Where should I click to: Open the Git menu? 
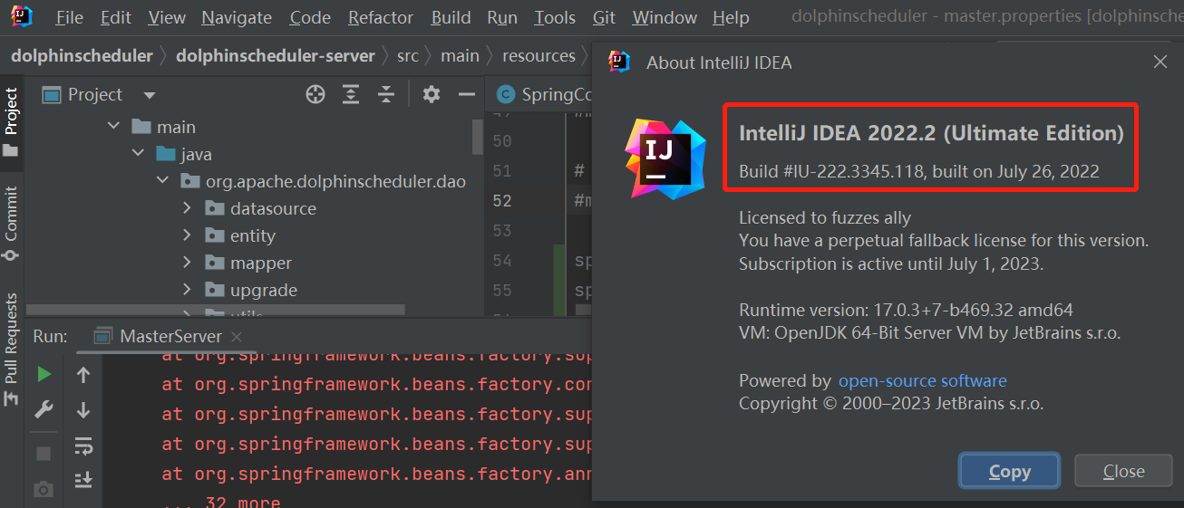(605, 17)
